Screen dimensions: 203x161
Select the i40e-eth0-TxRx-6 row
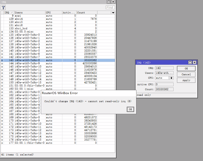click(58, 54)
